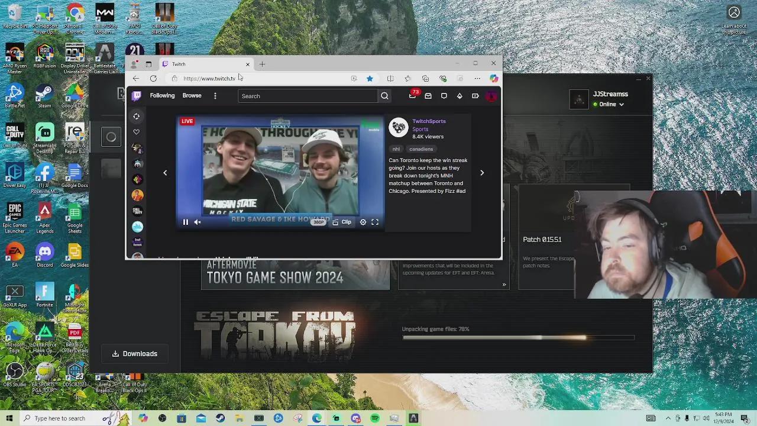Open the followed channels heart icon in sidebar

(x=137, y=132)
